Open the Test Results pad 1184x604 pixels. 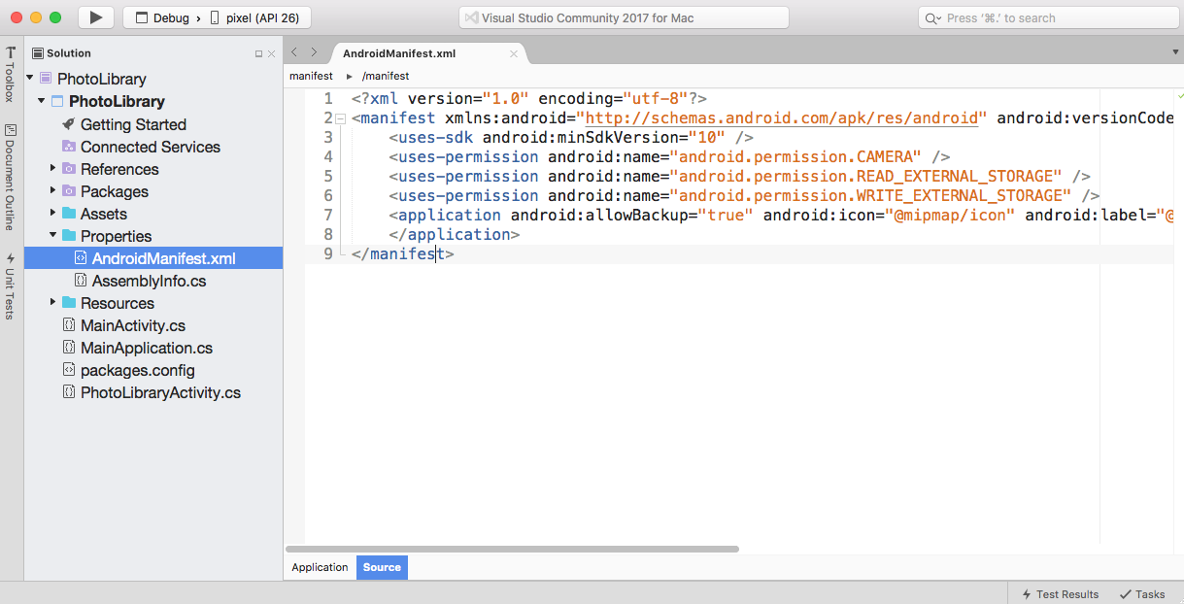(1060, 593)
